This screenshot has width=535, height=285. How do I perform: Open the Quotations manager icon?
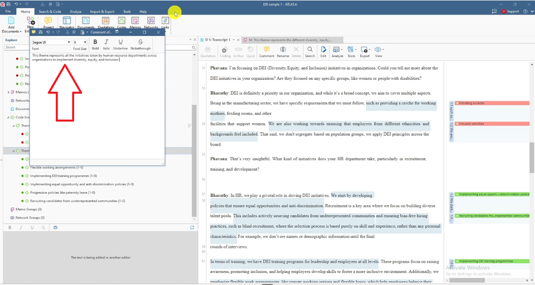pyautogui.click(x=106, y=23)
